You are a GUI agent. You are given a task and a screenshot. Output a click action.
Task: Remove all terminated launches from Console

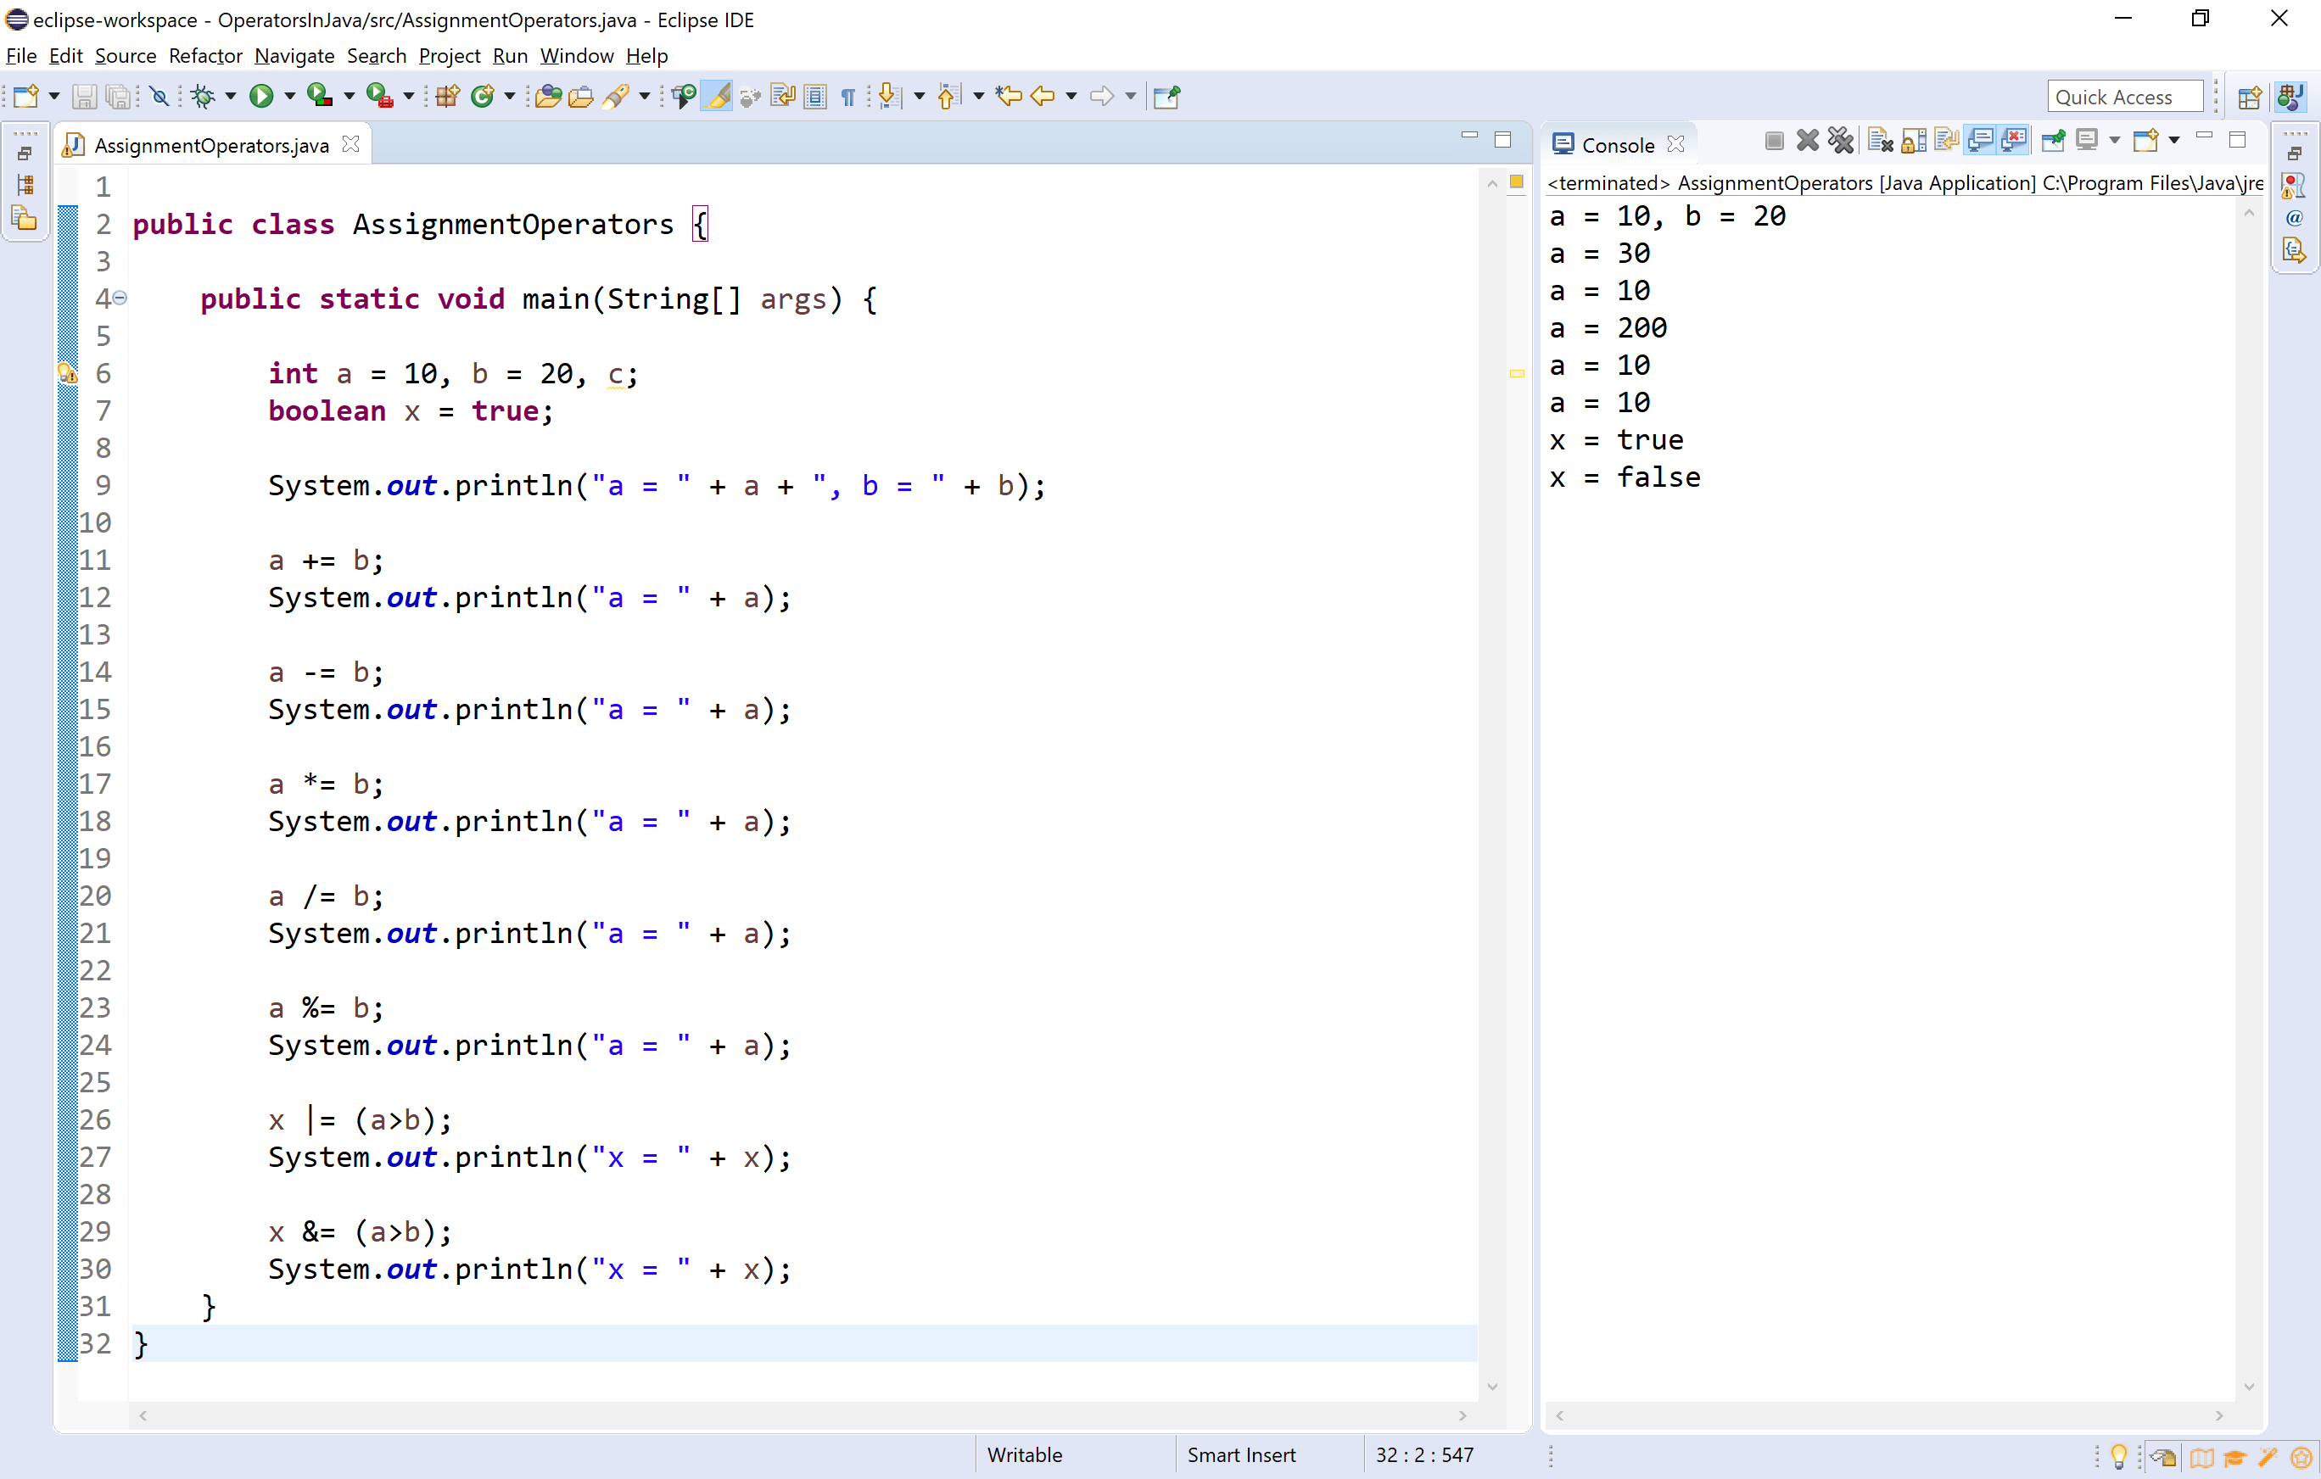1841,140
